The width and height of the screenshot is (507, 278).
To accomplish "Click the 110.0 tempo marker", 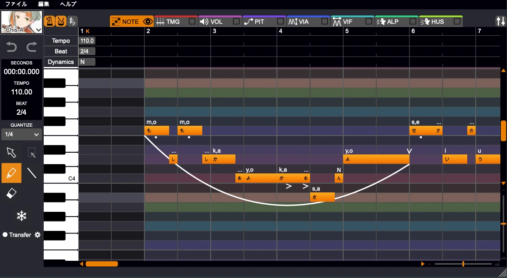I will (x=87, y=41).
